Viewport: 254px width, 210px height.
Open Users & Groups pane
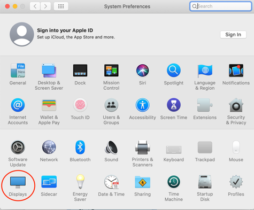point(111,105)
